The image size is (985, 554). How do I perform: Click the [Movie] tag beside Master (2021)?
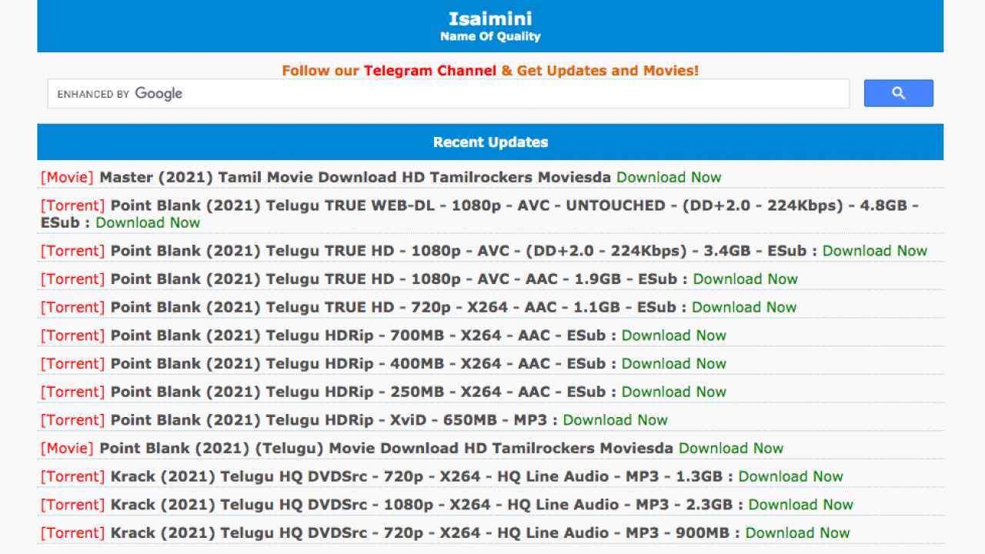tap(67, 177)
